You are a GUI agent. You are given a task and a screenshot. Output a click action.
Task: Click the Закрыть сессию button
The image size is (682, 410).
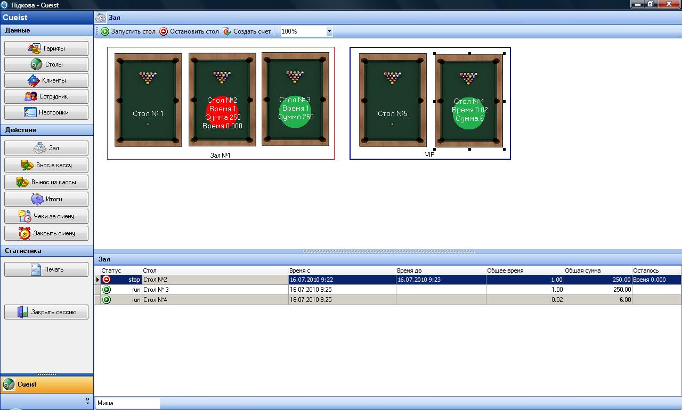[x=46, y=312]
